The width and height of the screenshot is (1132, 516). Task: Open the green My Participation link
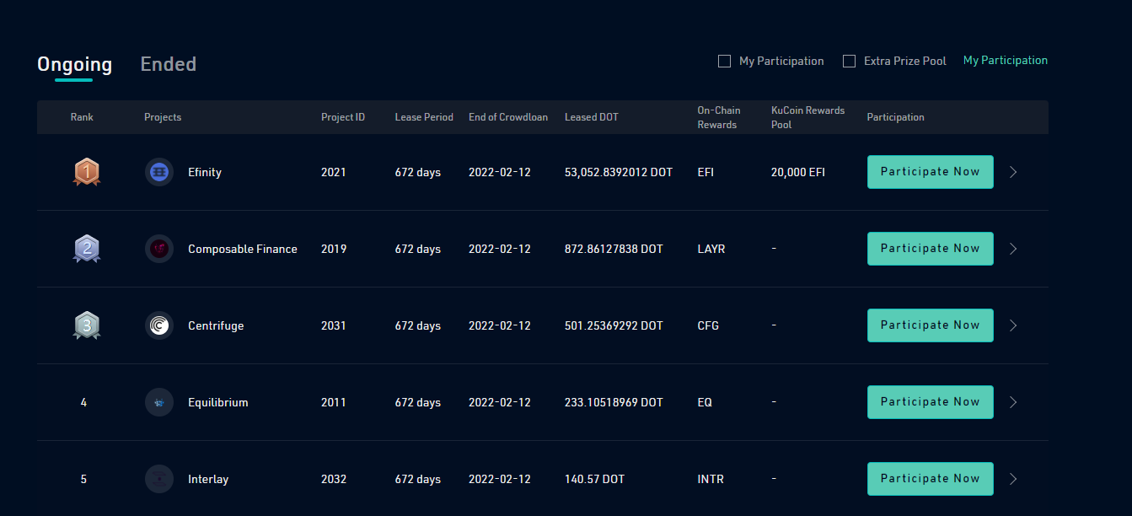(1006, 61)
